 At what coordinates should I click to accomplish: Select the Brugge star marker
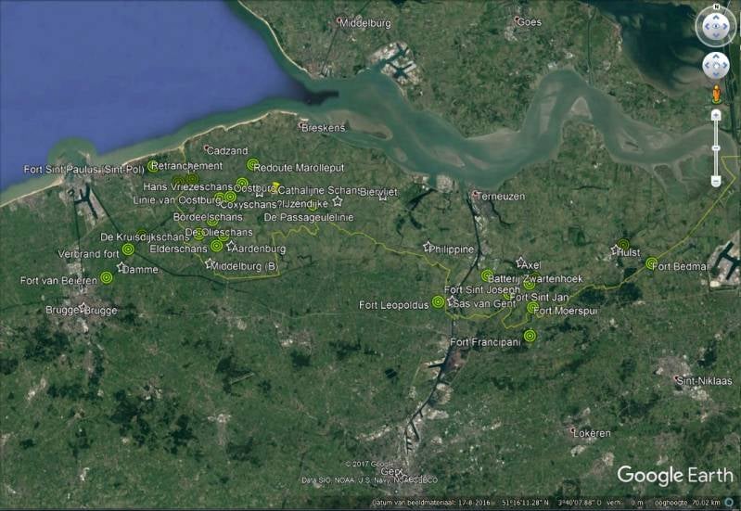(83, 307)
